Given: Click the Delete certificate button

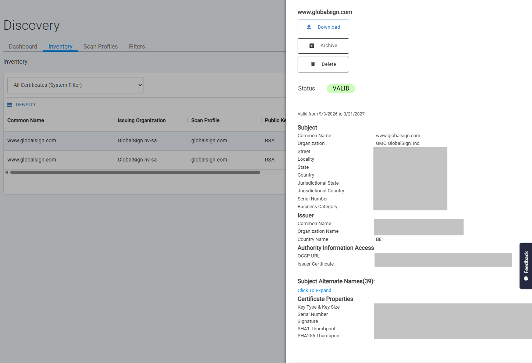Looking at the screenshot, I should (x=323, y=64).
